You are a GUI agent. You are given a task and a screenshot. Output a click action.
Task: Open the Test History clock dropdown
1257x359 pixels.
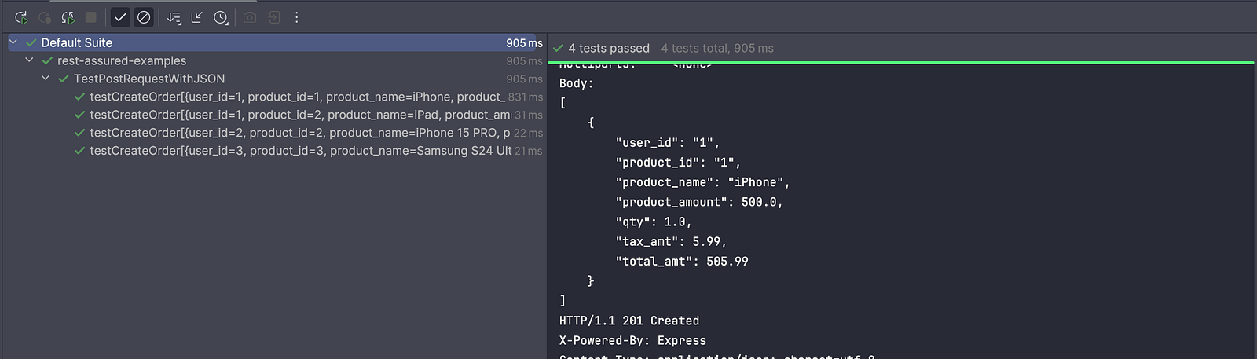click(x=222, y=17)
